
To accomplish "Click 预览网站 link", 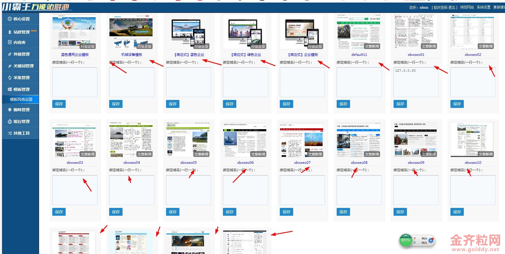I will (467, 7).
